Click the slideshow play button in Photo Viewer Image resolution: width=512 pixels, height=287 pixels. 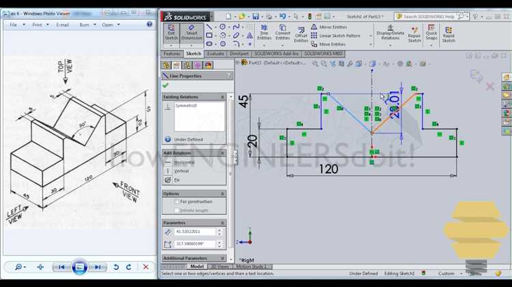79,267
